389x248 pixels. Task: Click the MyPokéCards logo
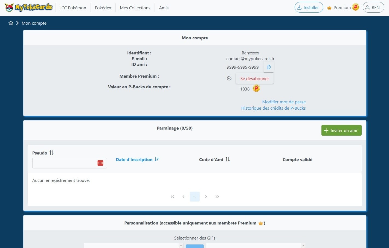(x=29, y=7)
